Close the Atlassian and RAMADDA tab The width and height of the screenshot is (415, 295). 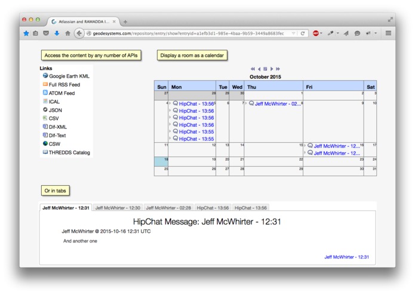pos(114,21)
